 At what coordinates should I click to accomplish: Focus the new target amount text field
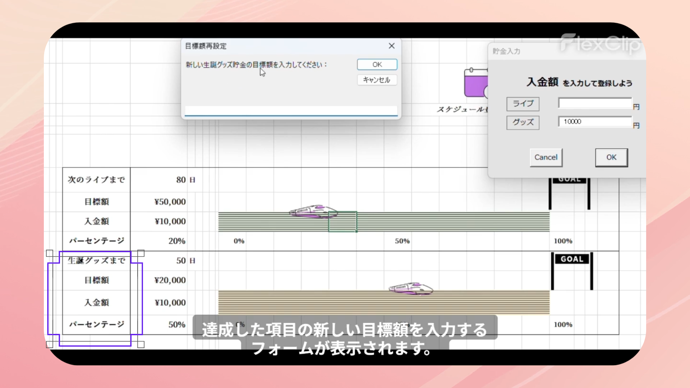click(x=291, y=110)
